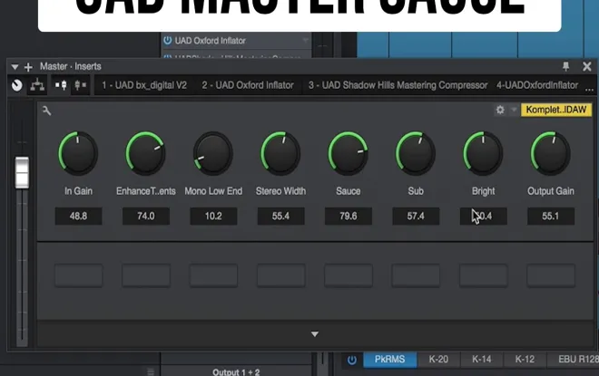Open the routing view icon
599x376 pixels.
click(37, 85)
